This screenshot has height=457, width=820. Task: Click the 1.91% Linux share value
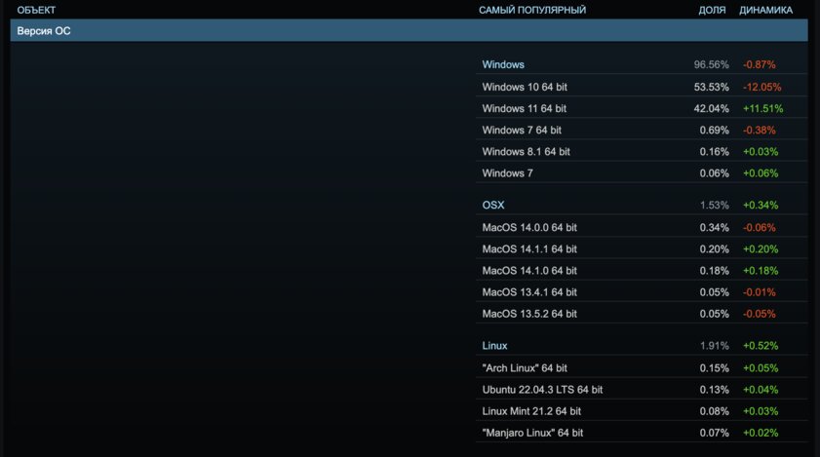(715, 346)
